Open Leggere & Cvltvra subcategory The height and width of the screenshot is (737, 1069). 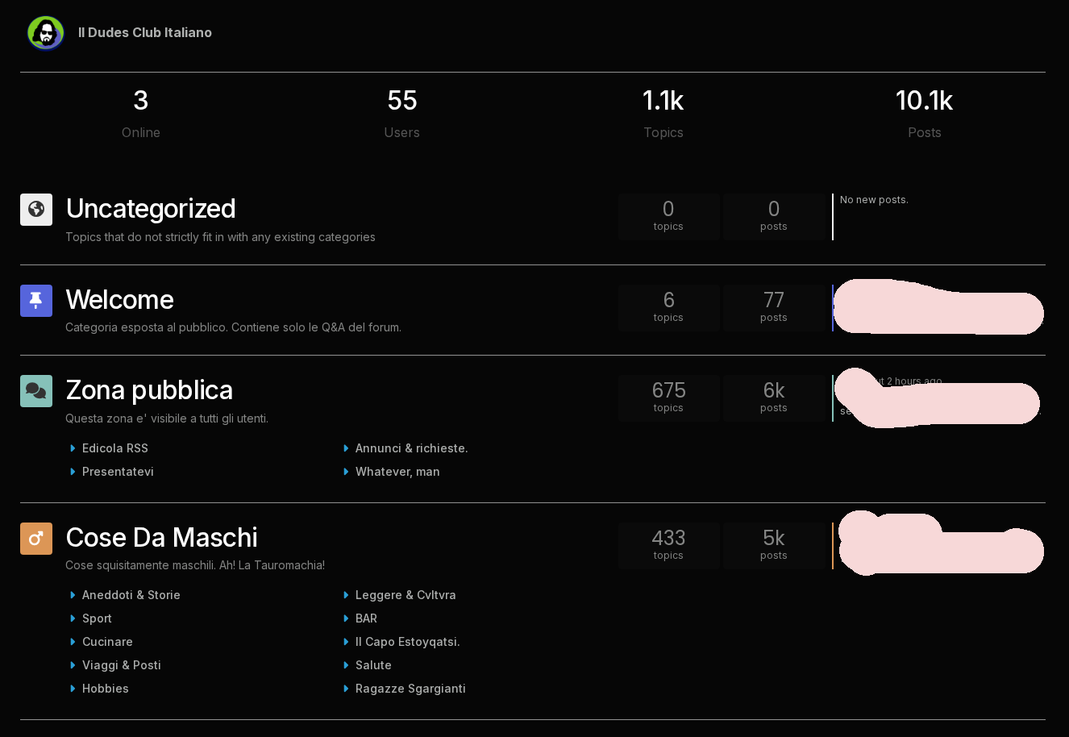click(406, 595)
